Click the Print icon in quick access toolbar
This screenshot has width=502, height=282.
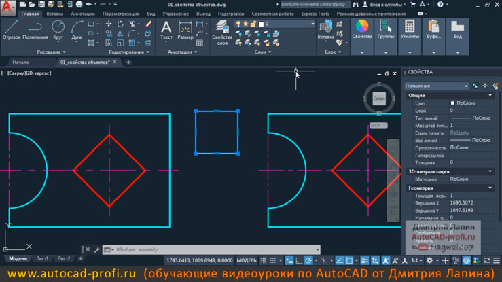79,5
